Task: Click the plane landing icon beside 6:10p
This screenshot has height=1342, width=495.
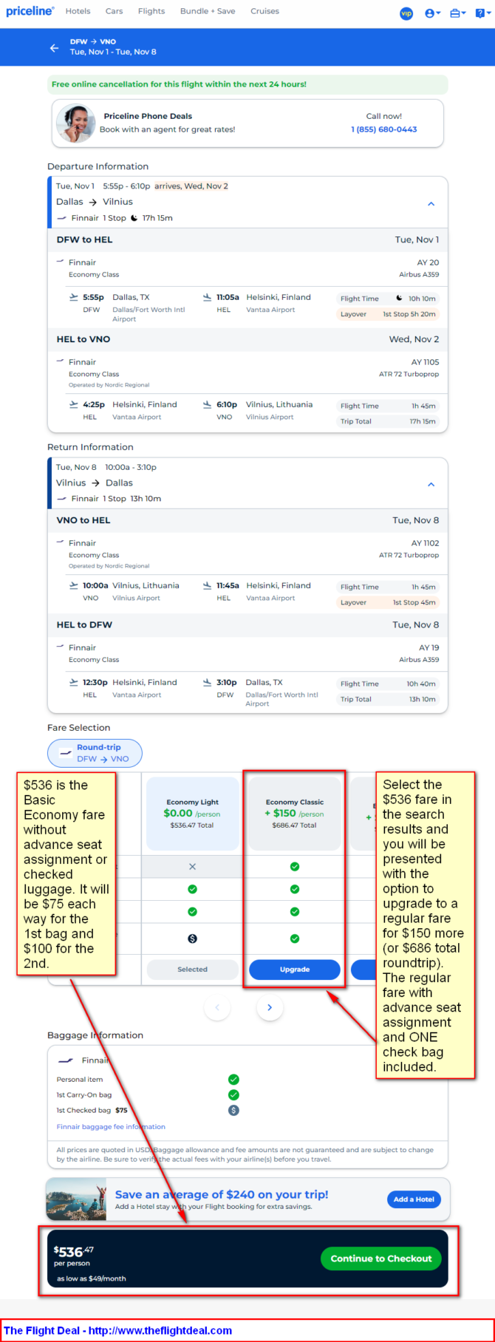Action: [x=207, y=404]
